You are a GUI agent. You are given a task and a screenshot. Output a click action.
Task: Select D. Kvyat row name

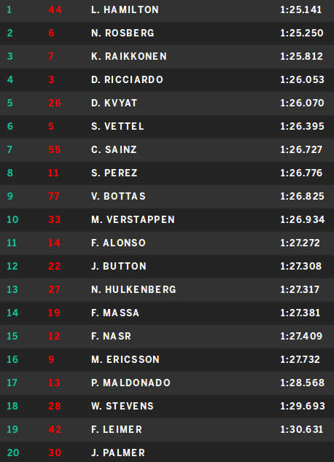pyautogui.click(x=114, y=103)
